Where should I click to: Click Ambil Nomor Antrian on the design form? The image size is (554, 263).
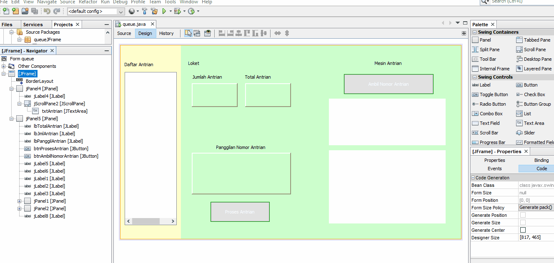(x=388, y=84)
